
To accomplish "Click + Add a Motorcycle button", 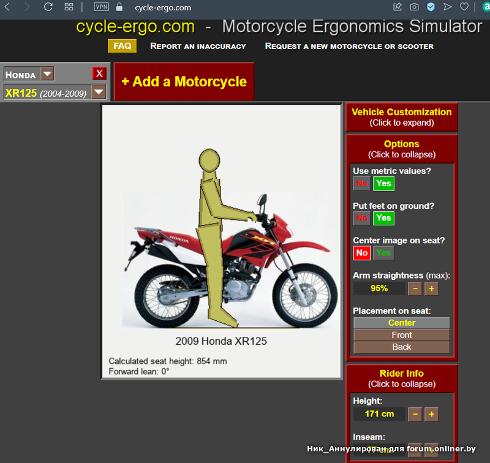I will pyautogui.click(x=184, y=82).
